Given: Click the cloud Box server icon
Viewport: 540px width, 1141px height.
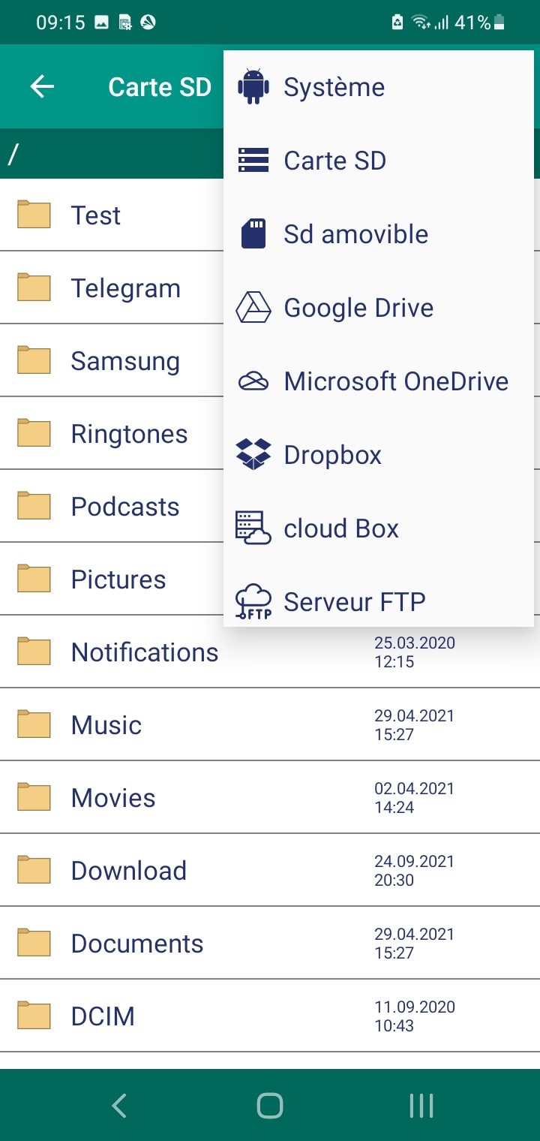Looking at the screenshot, I should coord(253,528).
